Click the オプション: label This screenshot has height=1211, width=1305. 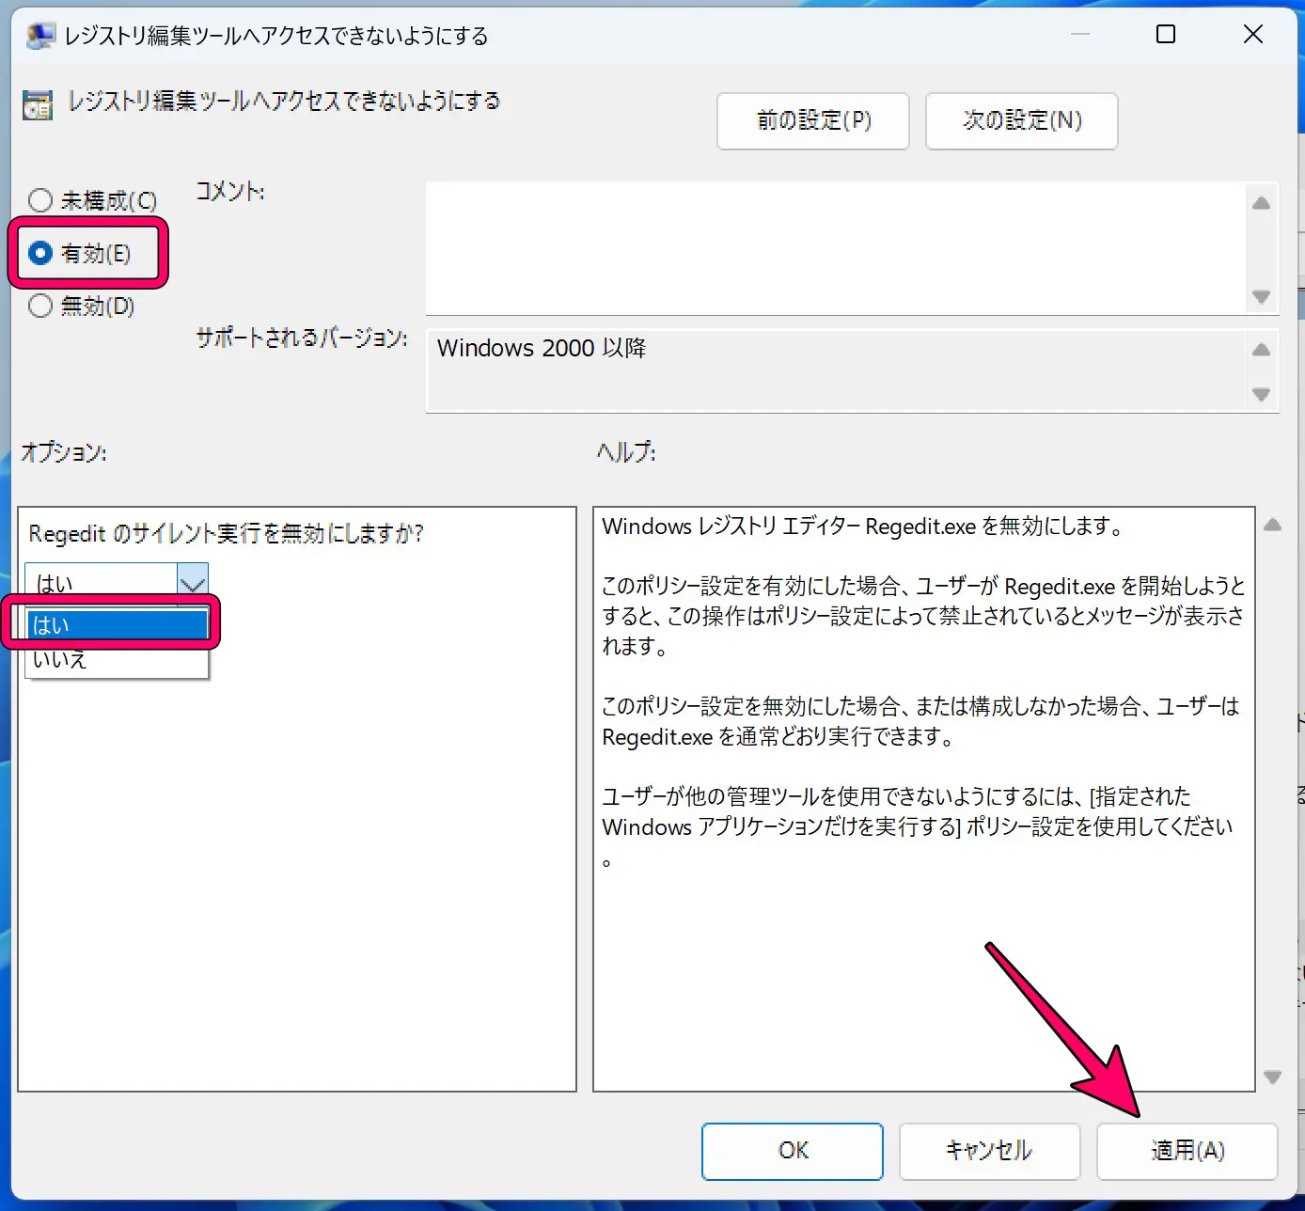coord(64,452)
